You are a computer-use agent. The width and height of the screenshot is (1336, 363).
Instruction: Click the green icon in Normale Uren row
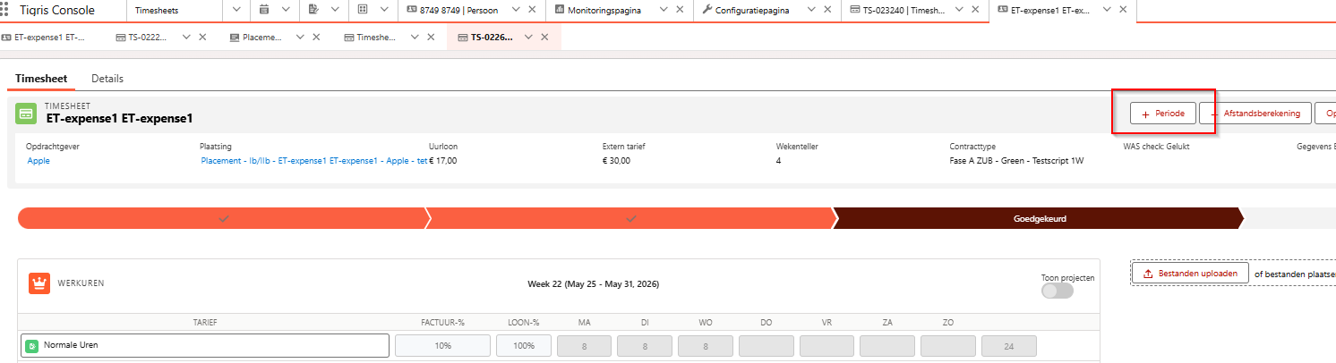pos(32,345)
